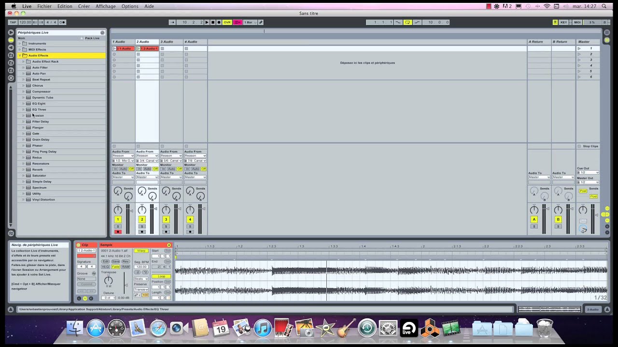The height and width of the screenshot is (347, 618).
Task: Click track 1 Send A knob
Action: pos(117,191)
